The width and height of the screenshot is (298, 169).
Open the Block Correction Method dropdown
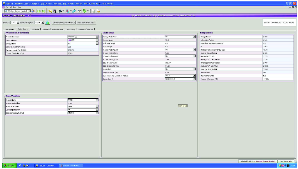pos(97,113)
